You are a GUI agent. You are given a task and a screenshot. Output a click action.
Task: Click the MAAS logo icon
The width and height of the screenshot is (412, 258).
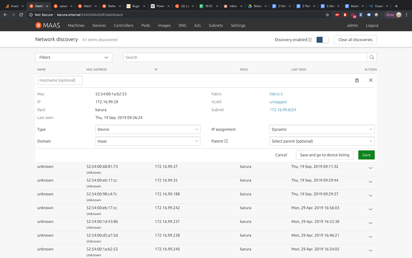(x=38, y=25)
